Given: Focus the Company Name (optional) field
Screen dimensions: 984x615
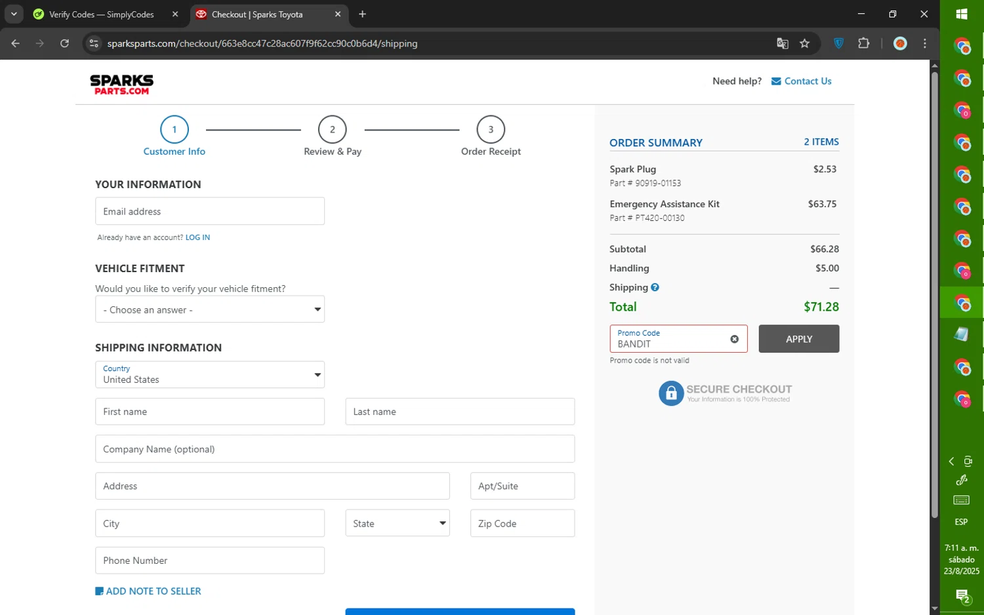Looking at the screenshot, I should (x=335, y=449).
